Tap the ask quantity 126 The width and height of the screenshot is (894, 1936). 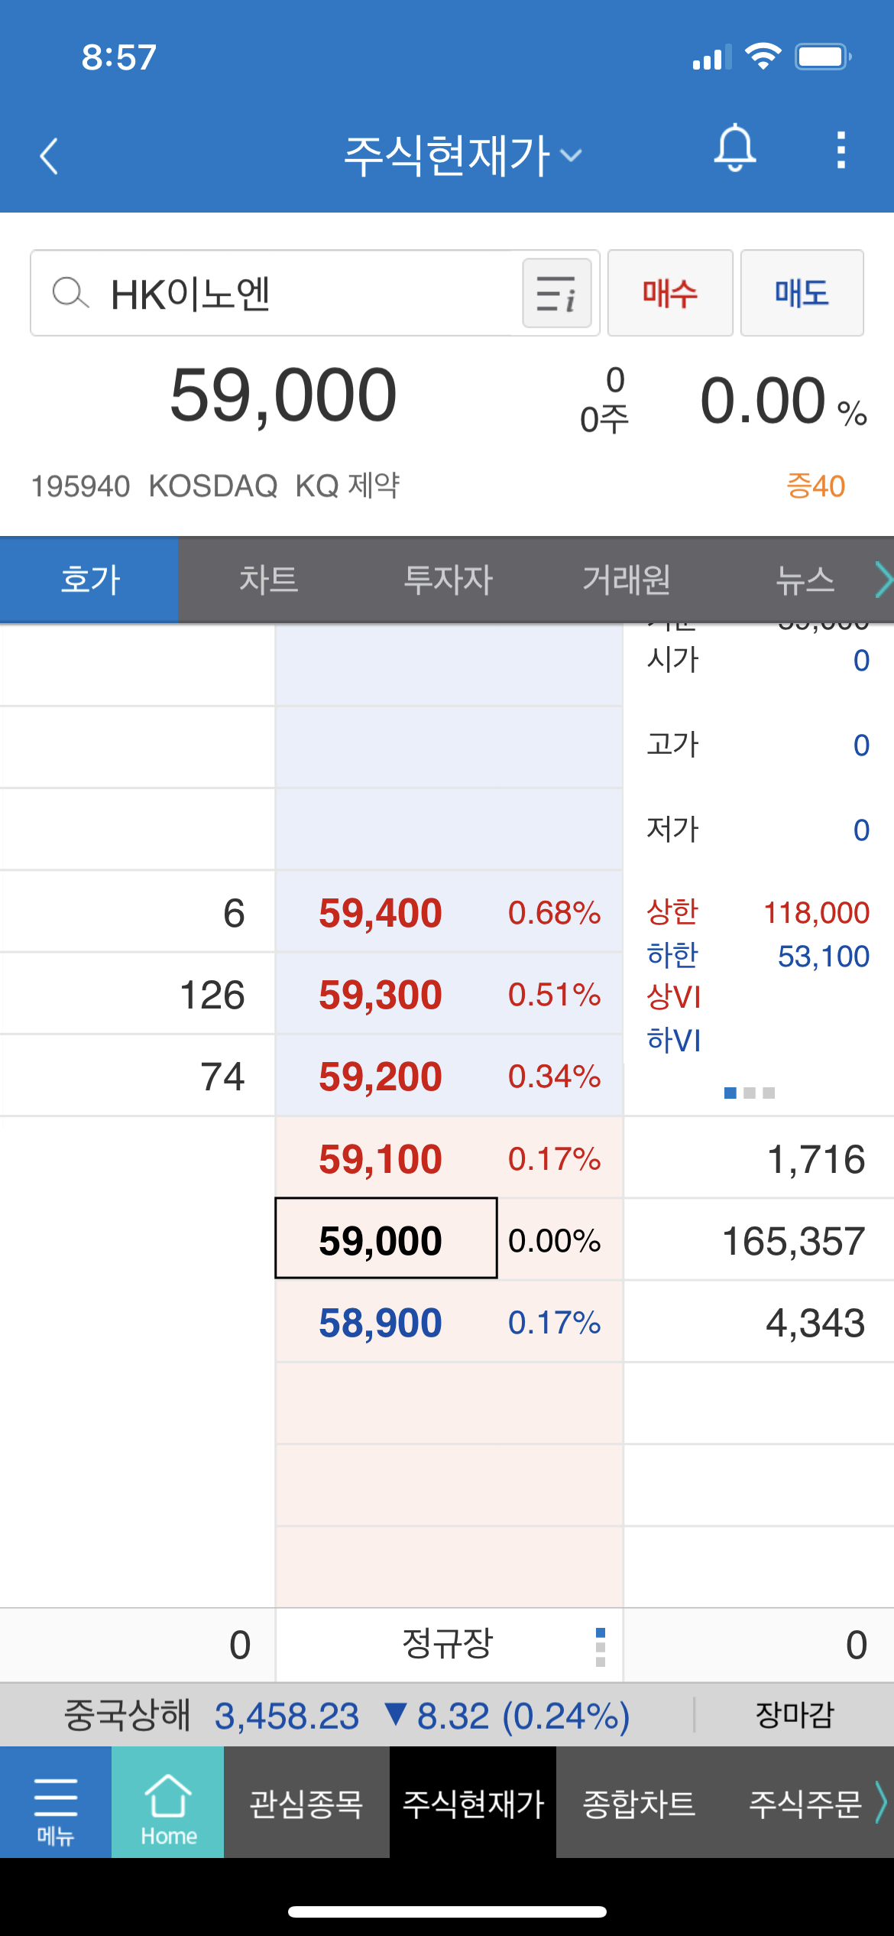pos(212,996)
